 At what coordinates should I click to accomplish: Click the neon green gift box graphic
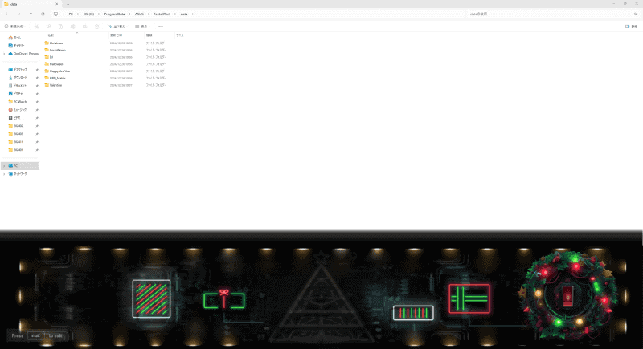point(224,299)
